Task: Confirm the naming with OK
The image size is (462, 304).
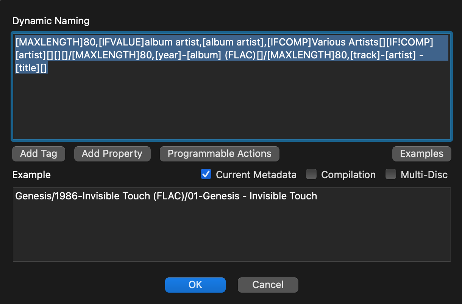Action: pos(195,285)
